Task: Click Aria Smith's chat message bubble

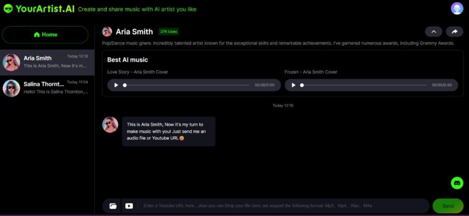Action: point(169,131)
